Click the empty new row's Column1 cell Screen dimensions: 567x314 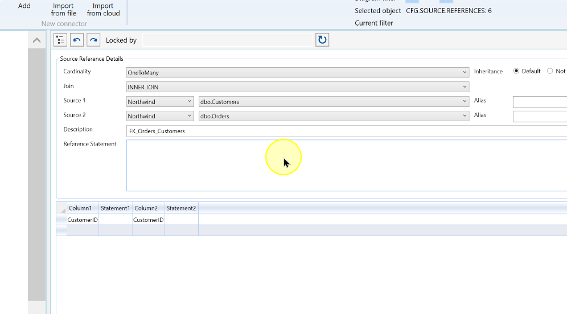coord(83,230)
